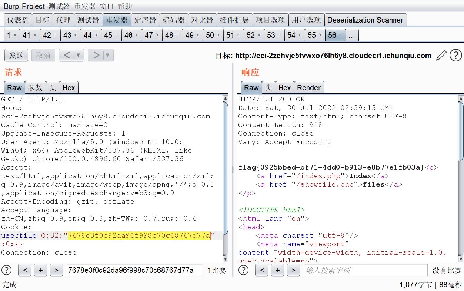Open the Project menu

tap(33, 6)
